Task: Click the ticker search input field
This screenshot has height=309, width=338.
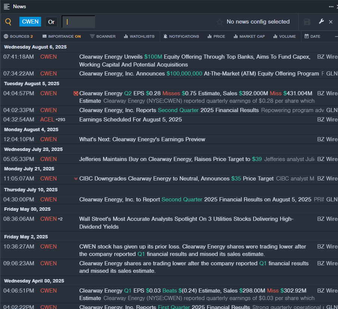Action: tap(78, 22)
